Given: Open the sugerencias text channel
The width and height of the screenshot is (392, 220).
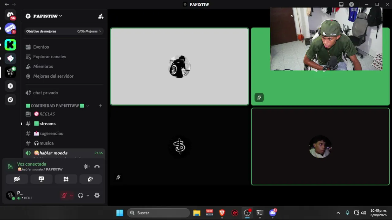Looking at the screenshot, I should click(64, 134).
